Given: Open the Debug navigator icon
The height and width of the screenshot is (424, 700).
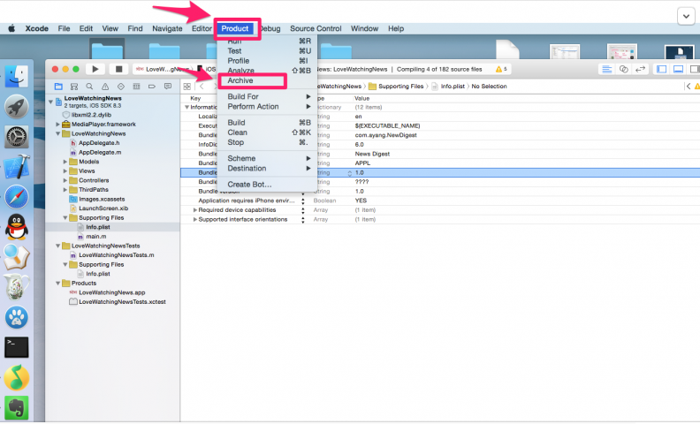Looking at the screenshot, I should (x=136, y=87).
